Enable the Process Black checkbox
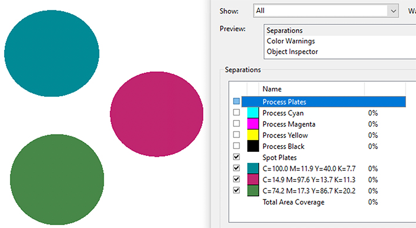The image size is (416, 228). pos(236,146)
